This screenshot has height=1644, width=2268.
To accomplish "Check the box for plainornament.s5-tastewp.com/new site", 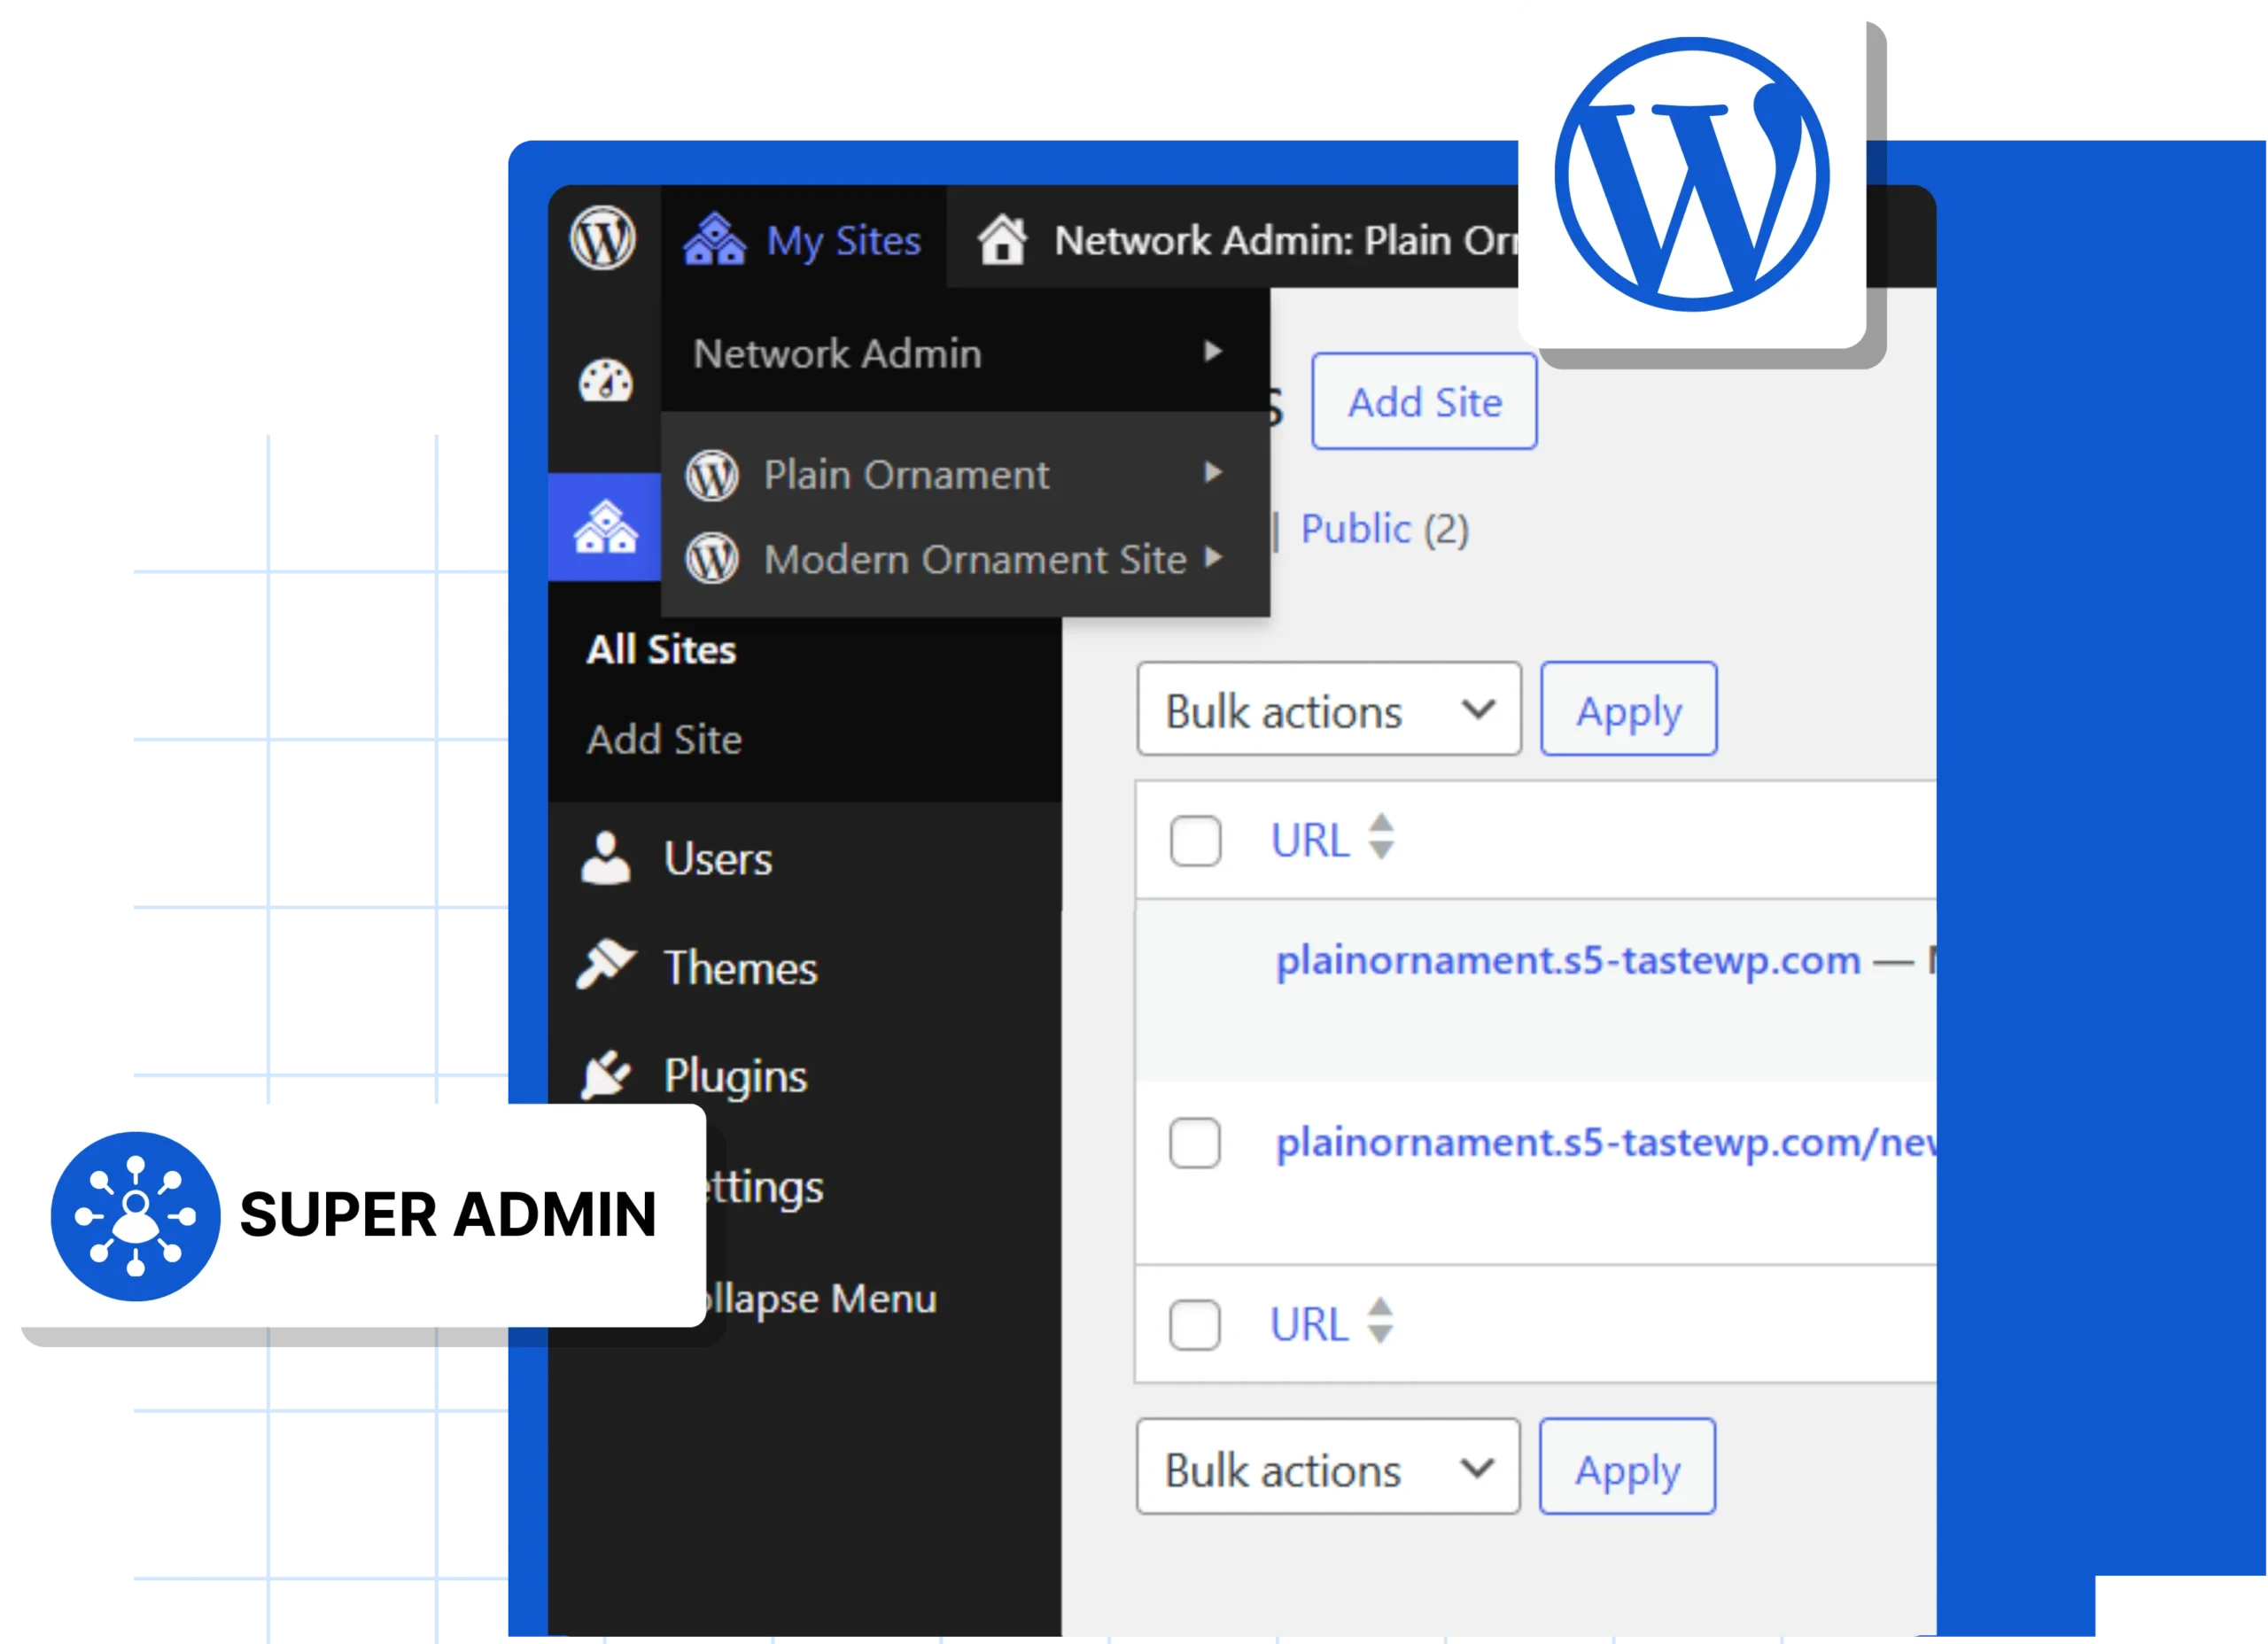I will pos(1195,1142).
